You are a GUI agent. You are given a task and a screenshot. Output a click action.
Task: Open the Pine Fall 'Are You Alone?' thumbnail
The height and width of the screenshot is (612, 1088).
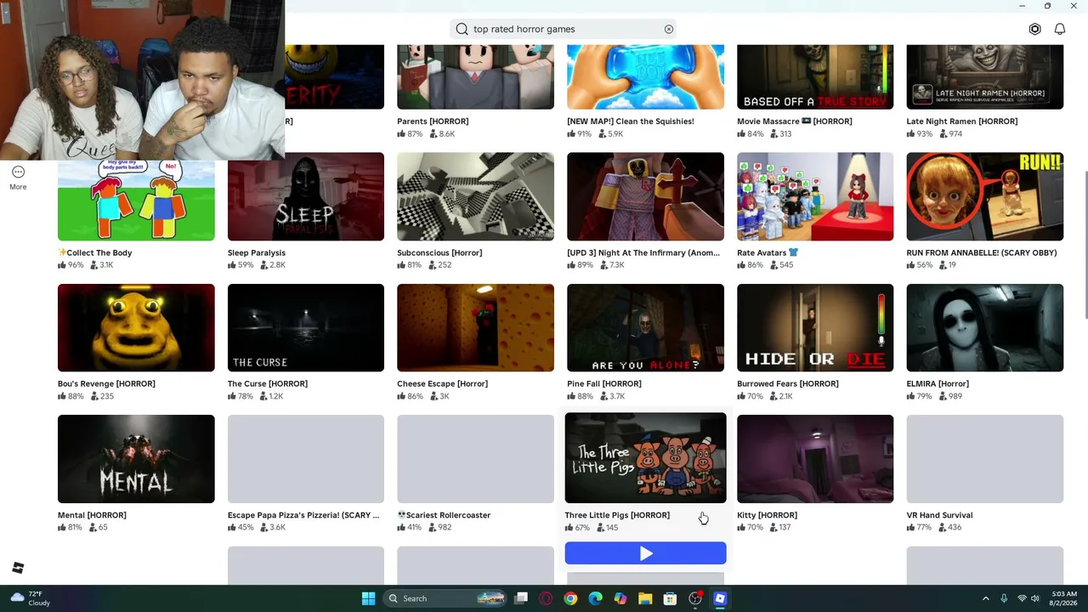click(645, 327)
